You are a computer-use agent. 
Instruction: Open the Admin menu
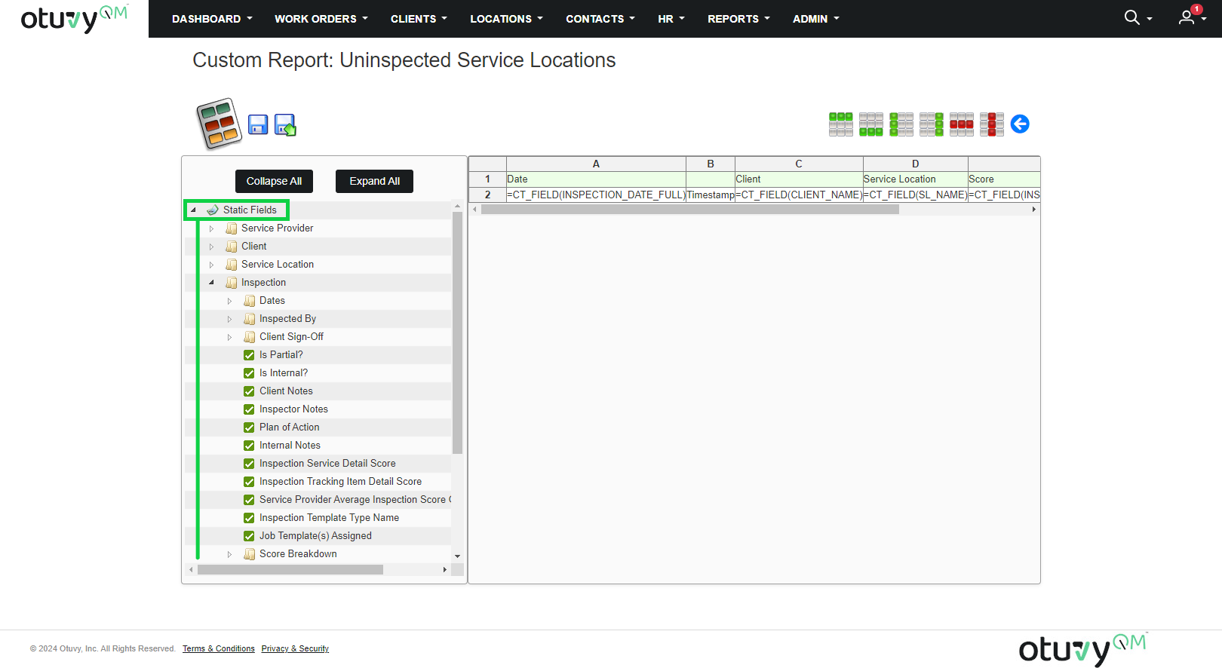(815, 19)
